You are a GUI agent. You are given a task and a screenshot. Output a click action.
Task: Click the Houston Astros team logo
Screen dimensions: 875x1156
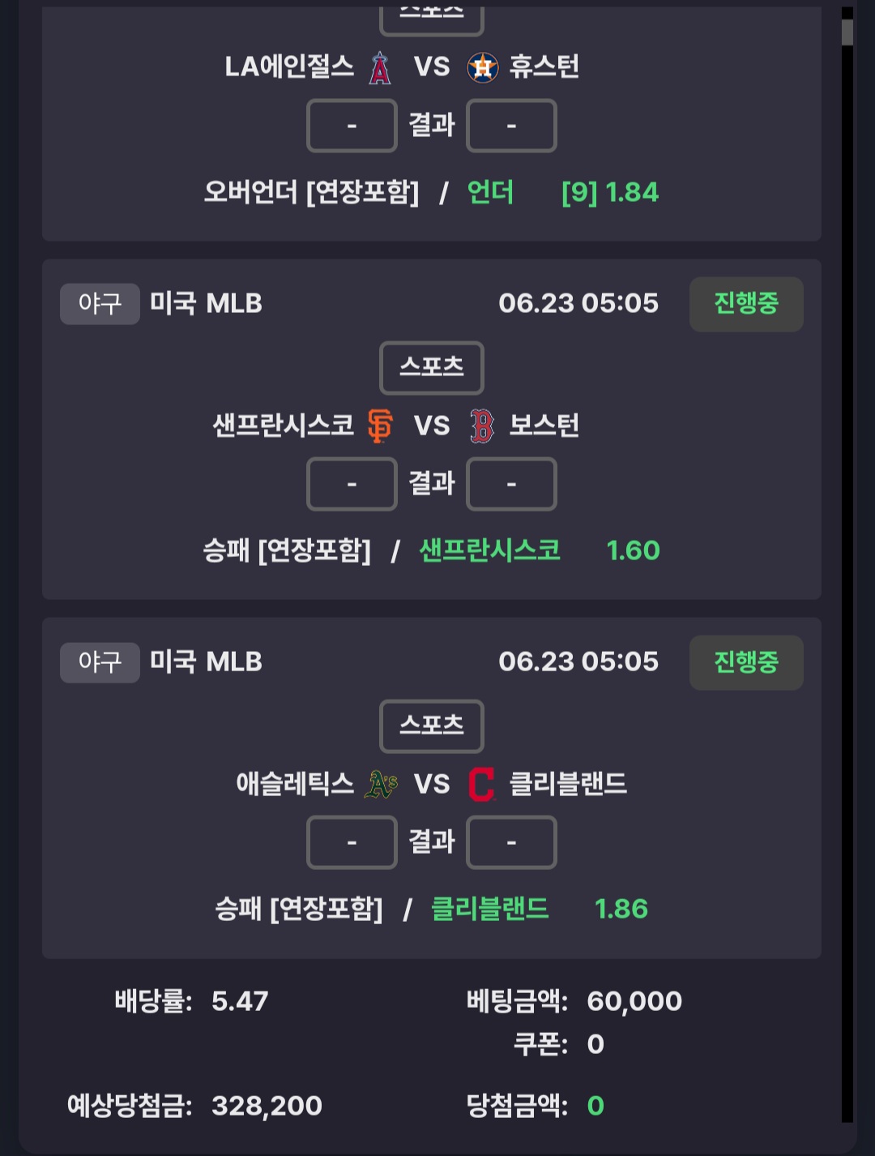tap(483, 67)
